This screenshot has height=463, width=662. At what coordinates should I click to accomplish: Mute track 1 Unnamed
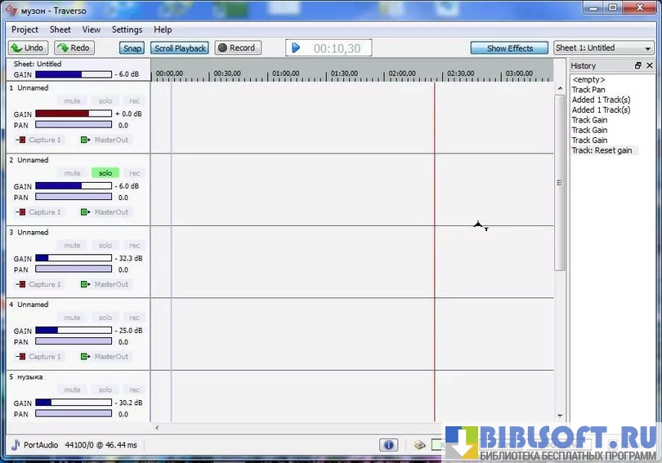[73, 101]
